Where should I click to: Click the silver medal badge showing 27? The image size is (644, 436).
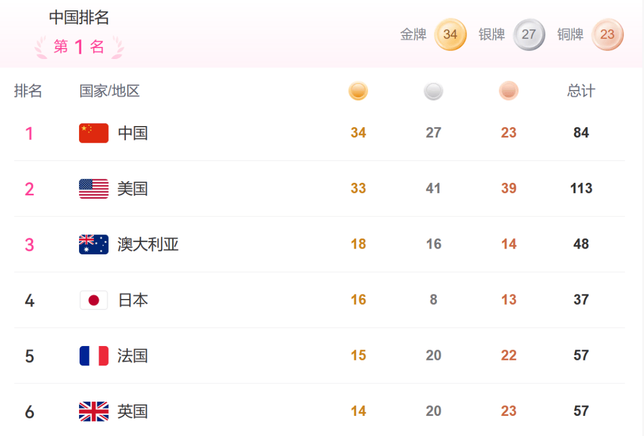click(x=529, y=34)
